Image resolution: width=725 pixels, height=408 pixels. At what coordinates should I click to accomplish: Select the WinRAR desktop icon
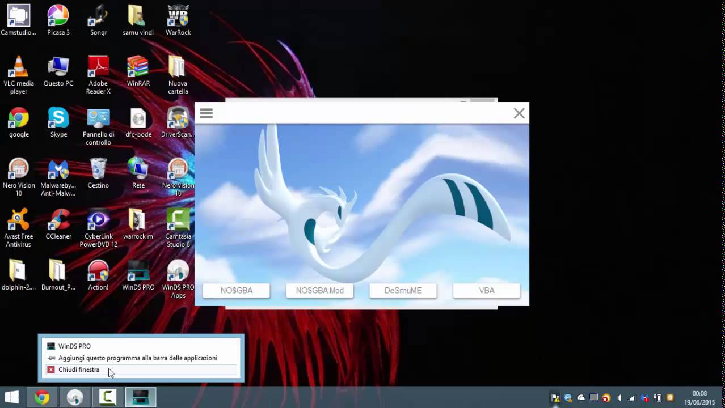coord(138,71)
